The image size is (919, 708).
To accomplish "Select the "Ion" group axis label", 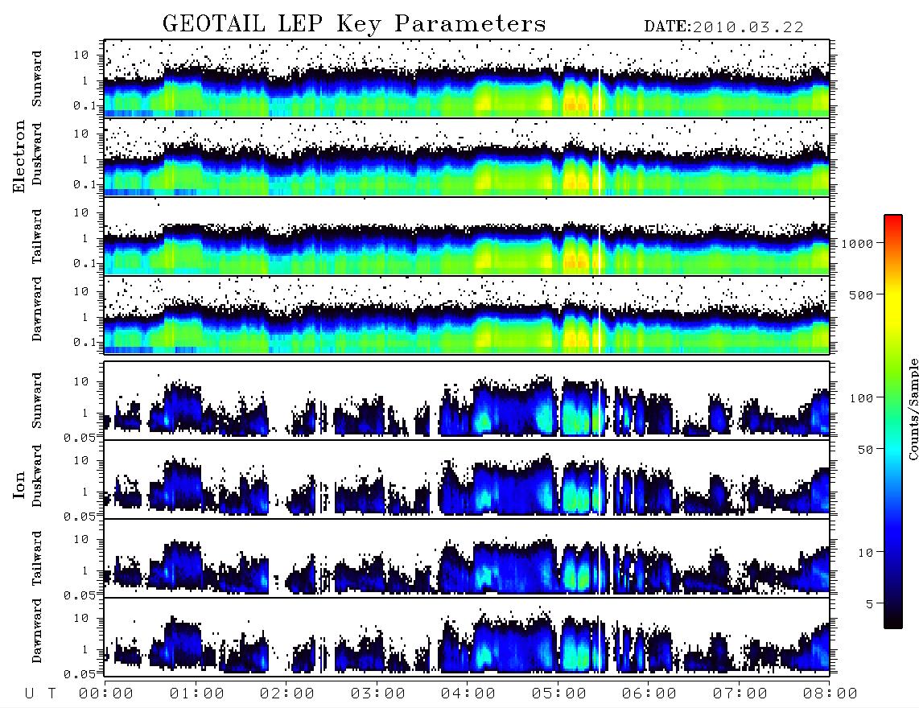I will click(19, 484).
